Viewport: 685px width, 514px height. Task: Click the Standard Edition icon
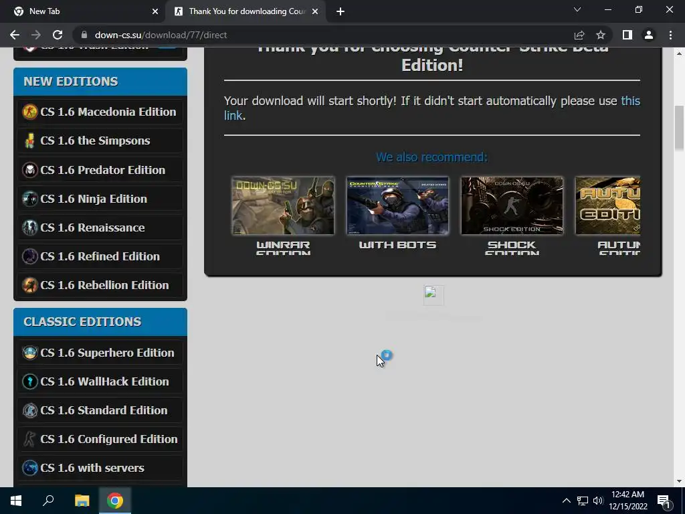(29, 410)
